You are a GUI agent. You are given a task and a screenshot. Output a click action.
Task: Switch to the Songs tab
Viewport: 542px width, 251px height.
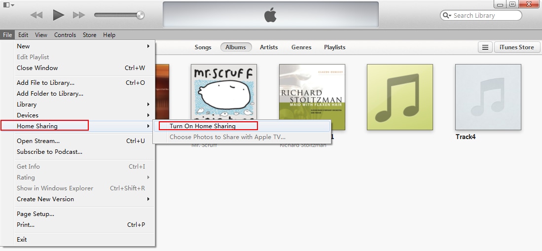coord(203,47)
